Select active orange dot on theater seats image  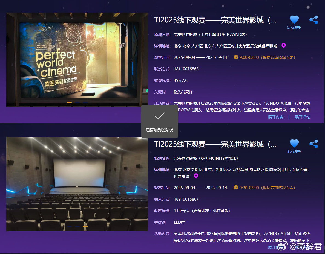tap(85, 227)
